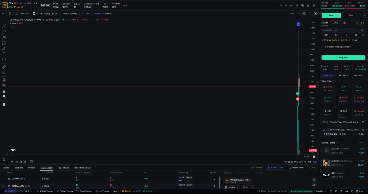368x194 pixels.
Task: Select PRESET 2 tab
Action: click(343, 75)
